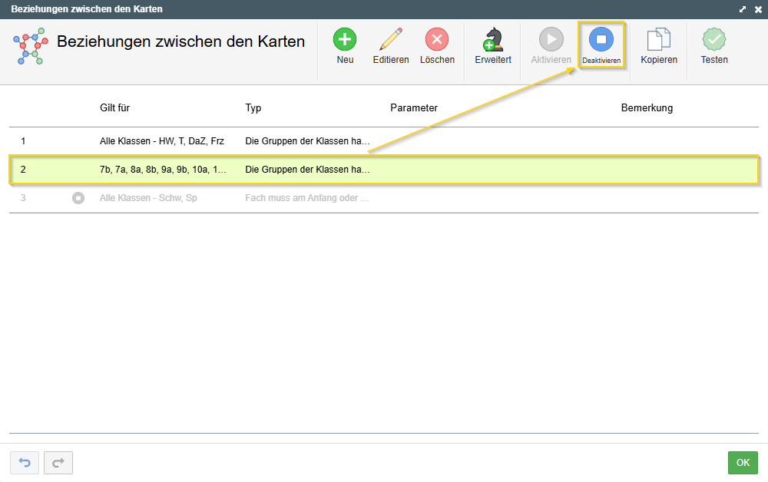
Task: Click the deactivated marker icon in row 3
Action: (x=78, y=198)
